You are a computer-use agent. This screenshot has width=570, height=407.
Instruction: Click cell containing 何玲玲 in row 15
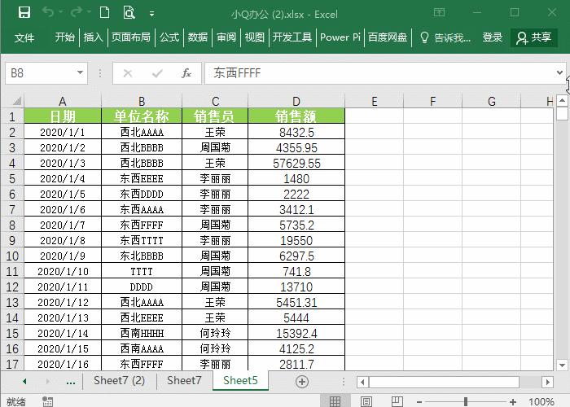pos(215,333)
